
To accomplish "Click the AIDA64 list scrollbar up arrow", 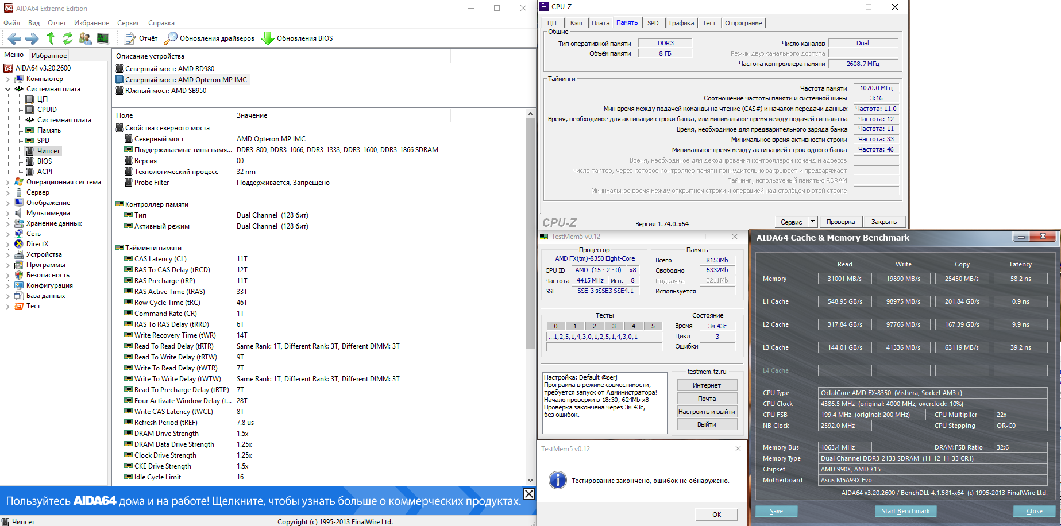I will pyautogui.click(x=531, y=114).
